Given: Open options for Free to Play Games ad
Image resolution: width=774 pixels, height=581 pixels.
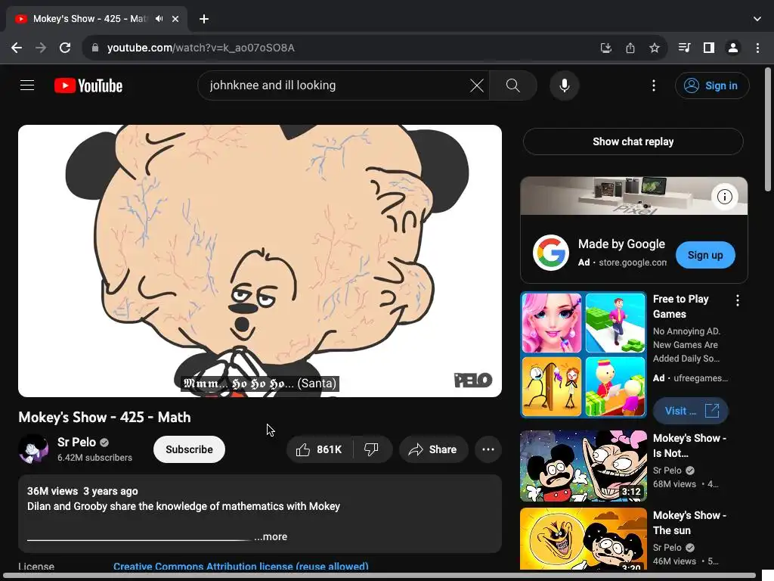Looking at the screenshot, I should coord(738,300).
